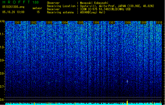Click the 1310 time marker

click(159, 23)
